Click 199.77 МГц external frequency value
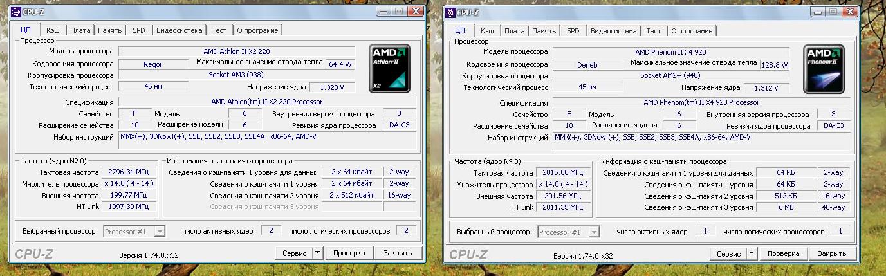The height and width of the screenshot is (276, 886). (129, 196)
